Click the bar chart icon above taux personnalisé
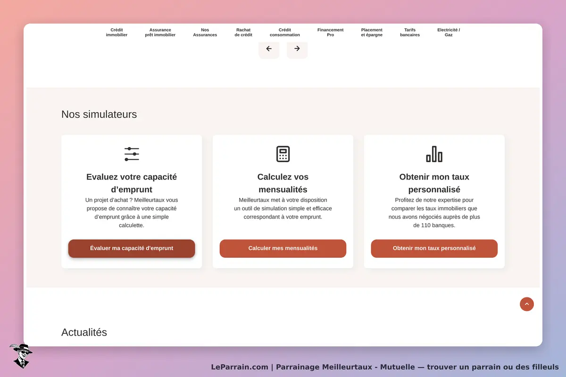This screenshot has height=377, width=566. coord(434,154)
